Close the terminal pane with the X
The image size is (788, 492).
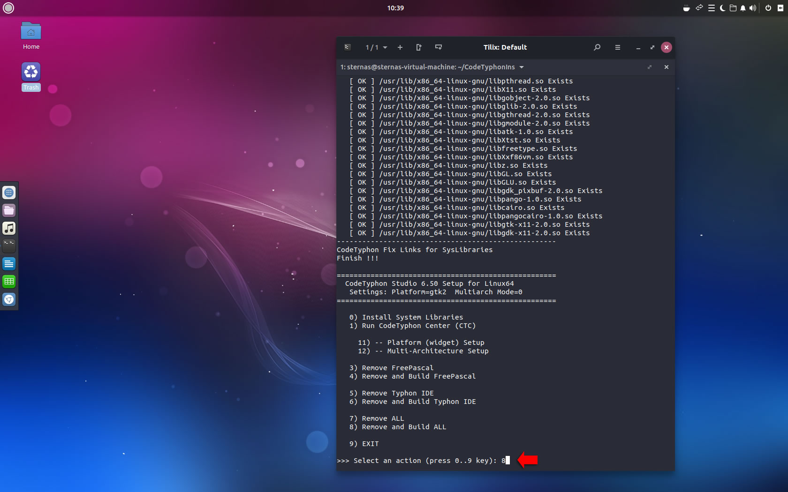coord(667,67)
